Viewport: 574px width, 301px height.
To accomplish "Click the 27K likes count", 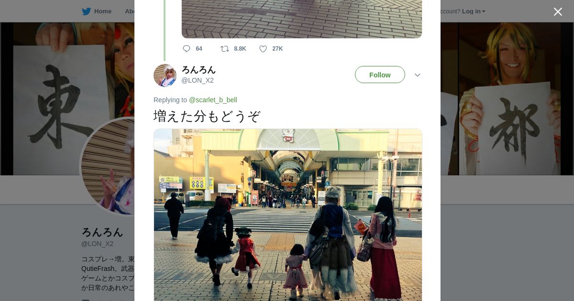I will (277, 49).
